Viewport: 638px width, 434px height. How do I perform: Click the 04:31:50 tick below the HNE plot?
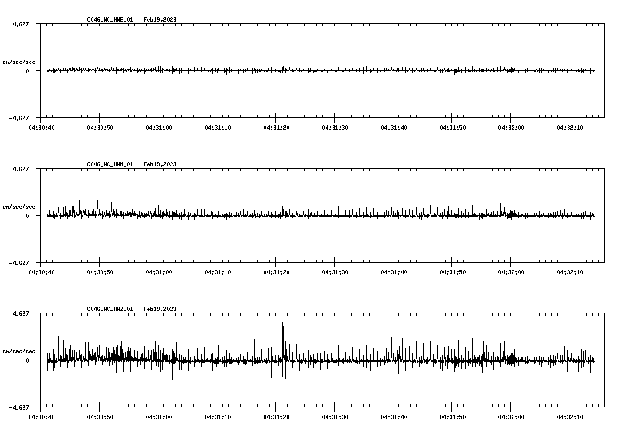point(451,127)
